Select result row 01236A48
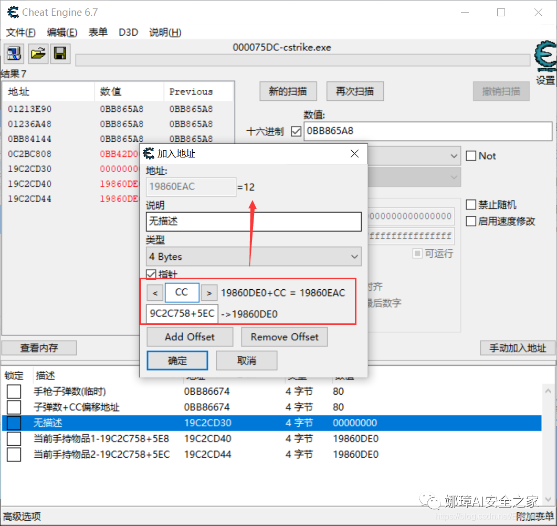This screenshot has width=557, height=526. 118,124
